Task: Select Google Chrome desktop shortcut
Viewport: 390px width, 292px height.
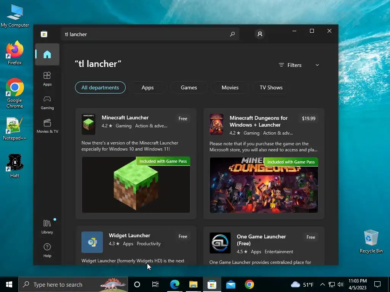Action: (15, 93)
